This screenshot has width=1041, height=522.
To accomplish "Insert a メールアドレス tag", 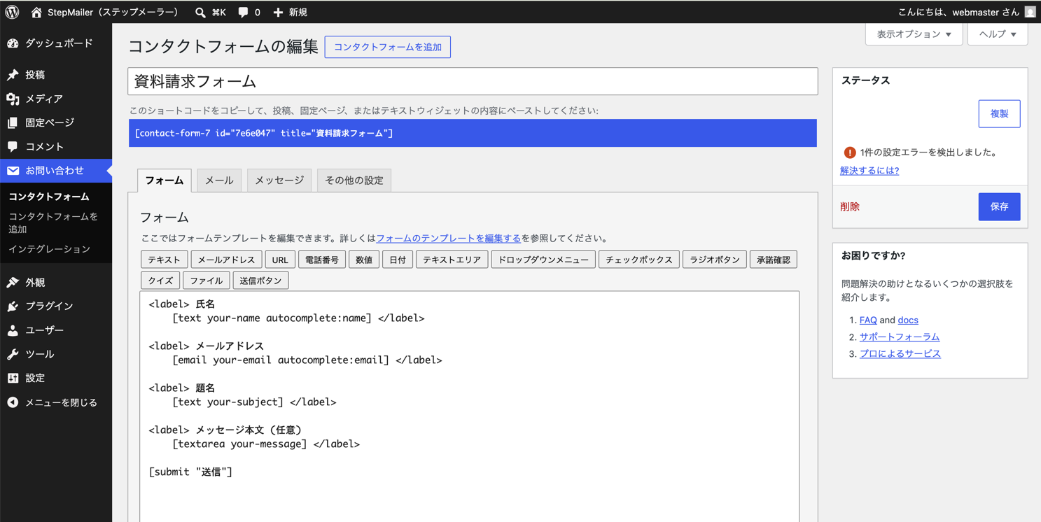I will (227, 260).
